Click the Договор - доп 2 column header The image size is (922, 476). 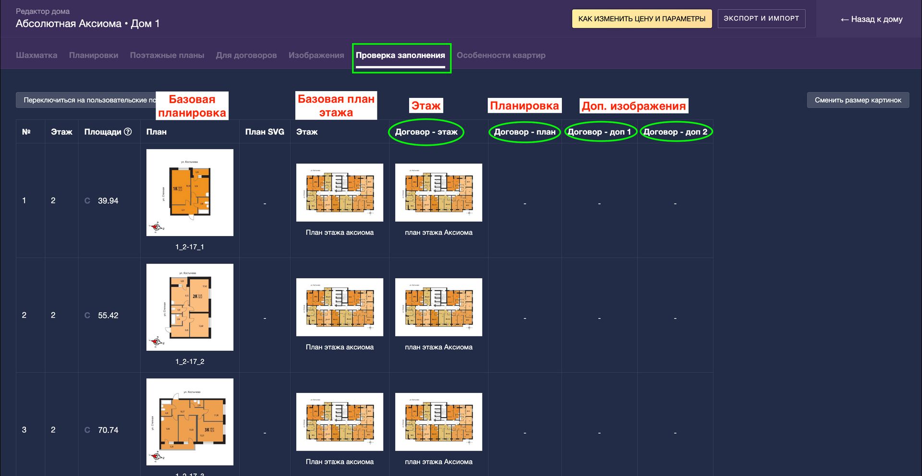click(x=675, y=131)
